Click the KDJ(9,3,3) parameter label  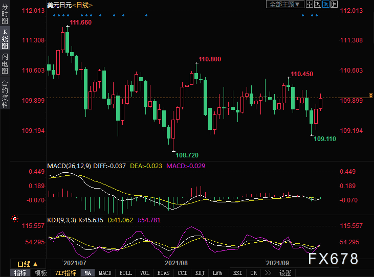(61, 220)
